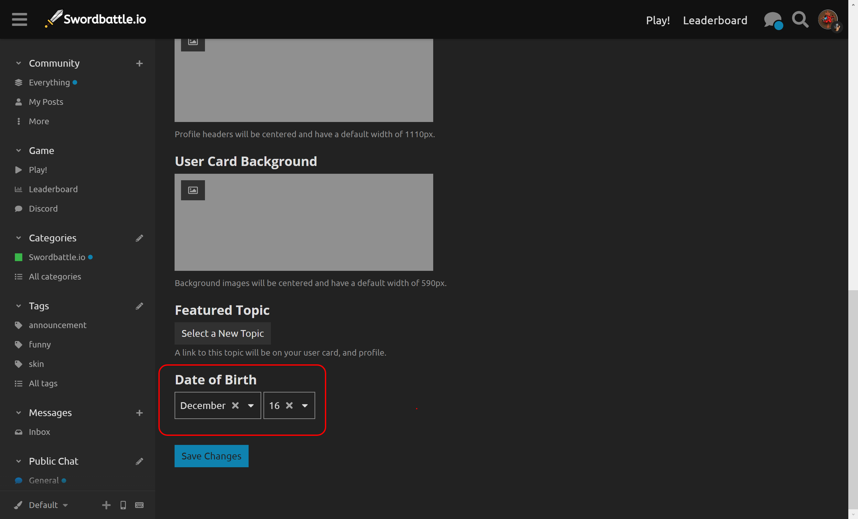Open Play! in the top navigation
The width and height of the screenshot is (858, 519).
click(x=658, y=20)
